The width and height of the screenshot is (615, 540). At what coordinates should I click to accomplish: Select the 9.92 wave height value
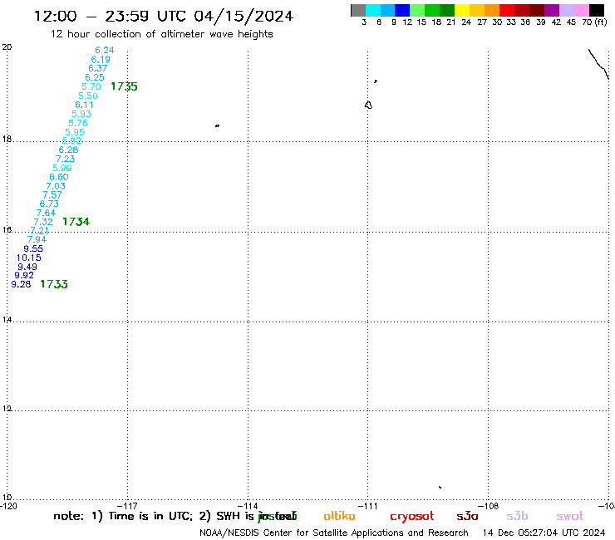[24, 275]
